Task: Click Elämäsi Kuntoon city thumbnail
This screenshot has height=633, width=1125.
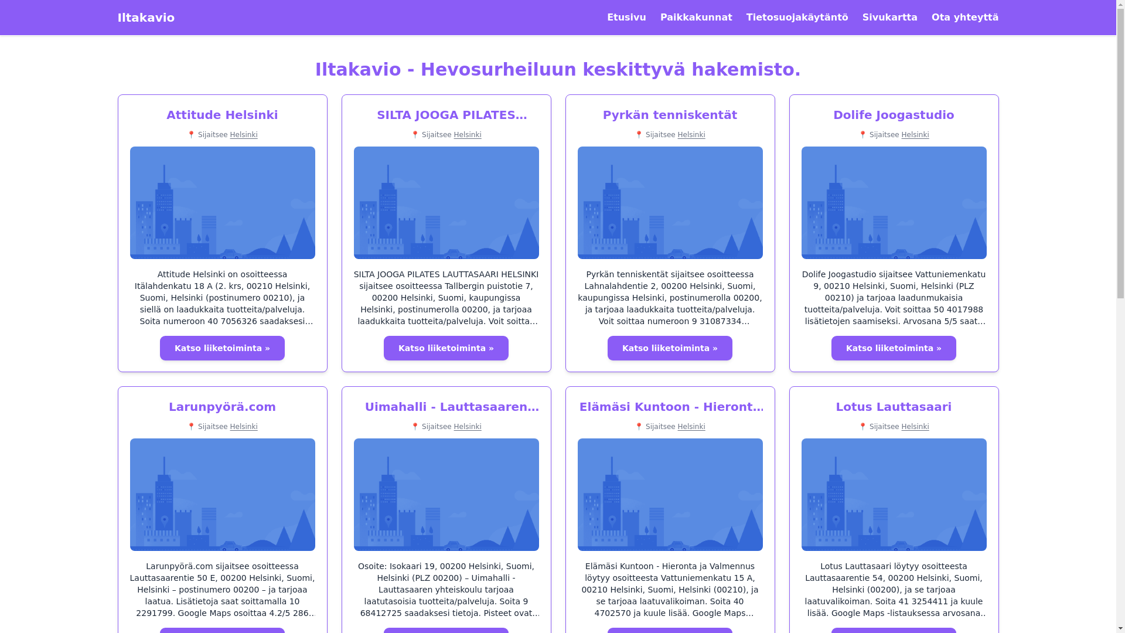Action: point(670,495)
